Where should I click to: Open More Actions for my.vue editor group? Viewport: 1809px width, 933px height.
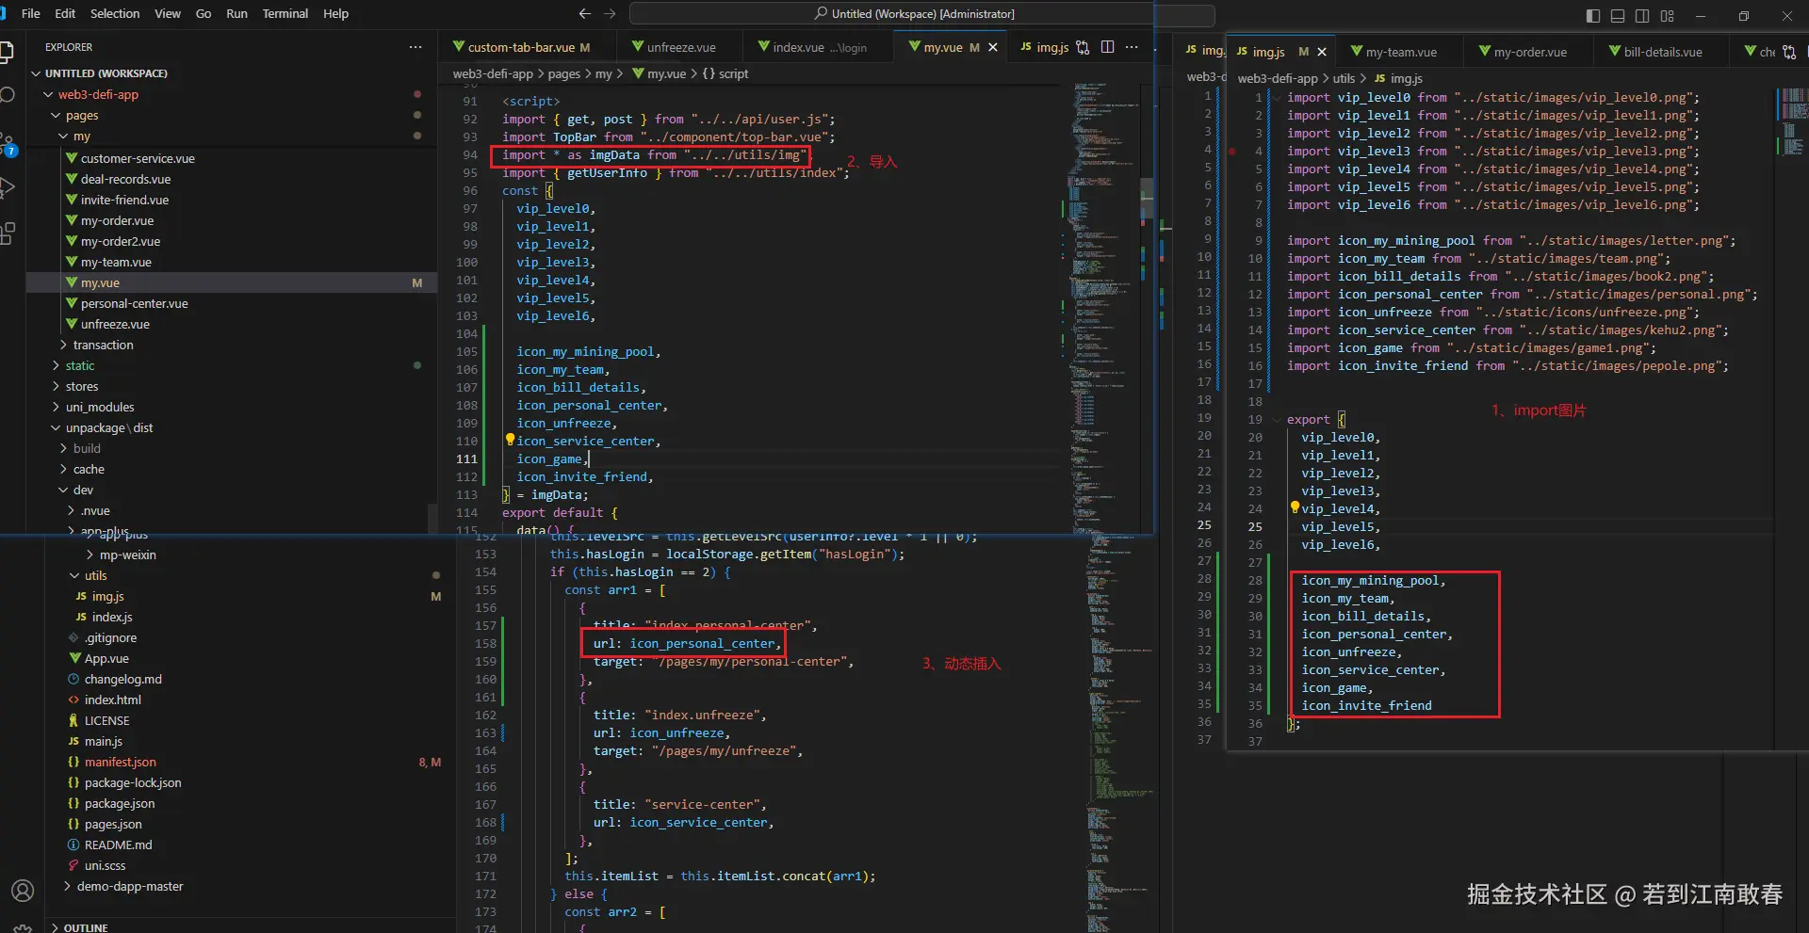pos(1132,47)
